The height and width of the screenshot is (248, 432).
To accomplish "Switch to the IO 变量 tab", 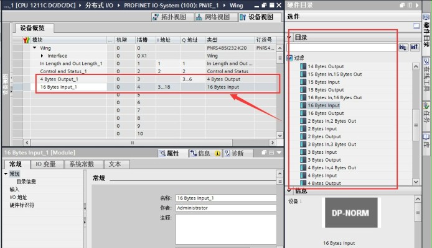I will point(45,164).
